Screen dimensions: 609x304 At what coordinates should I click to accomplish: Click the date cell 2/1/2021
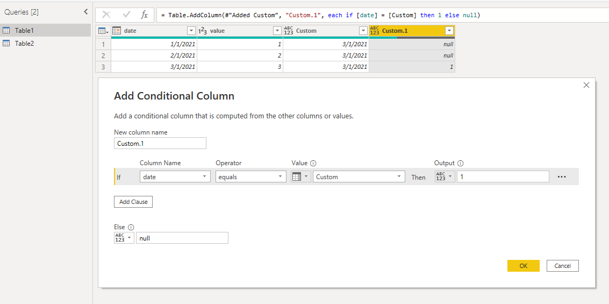(x=154, y=55)
